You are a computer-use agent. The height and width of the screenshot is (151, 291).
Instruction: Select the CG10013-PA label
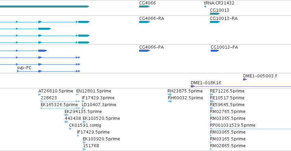(x=224, y=47)
